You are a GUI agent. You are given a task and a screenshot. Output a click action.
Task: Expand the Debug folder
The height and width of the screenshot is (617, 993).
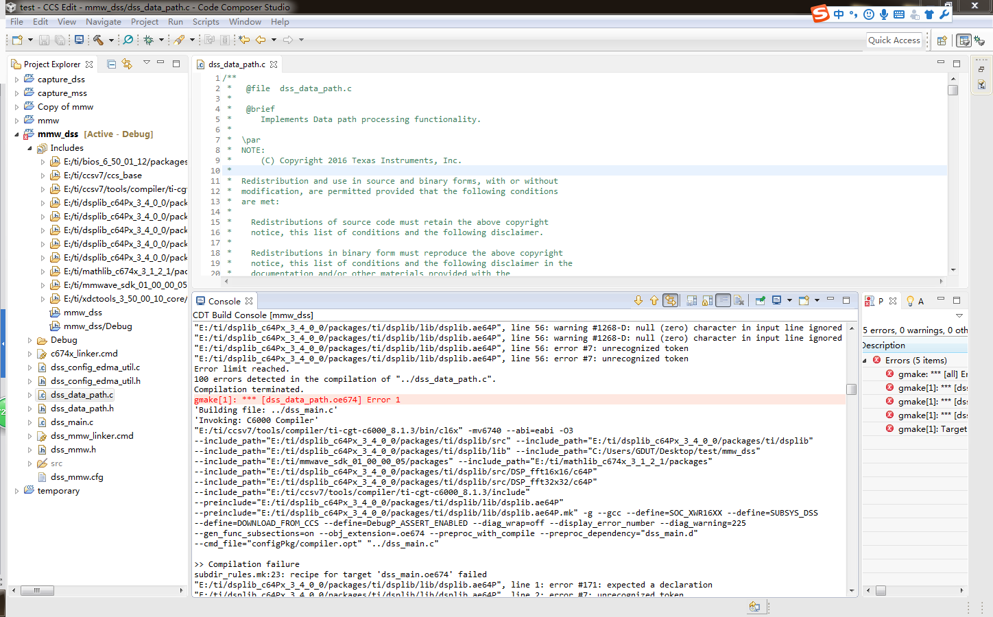tap(29, 340)
